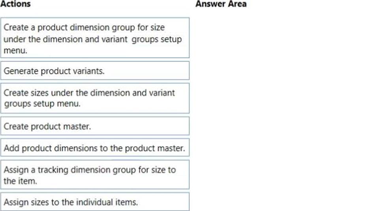The image size is (385, 211).
Task: Click the word "Assign" in the last action
Action: [15, 202]
